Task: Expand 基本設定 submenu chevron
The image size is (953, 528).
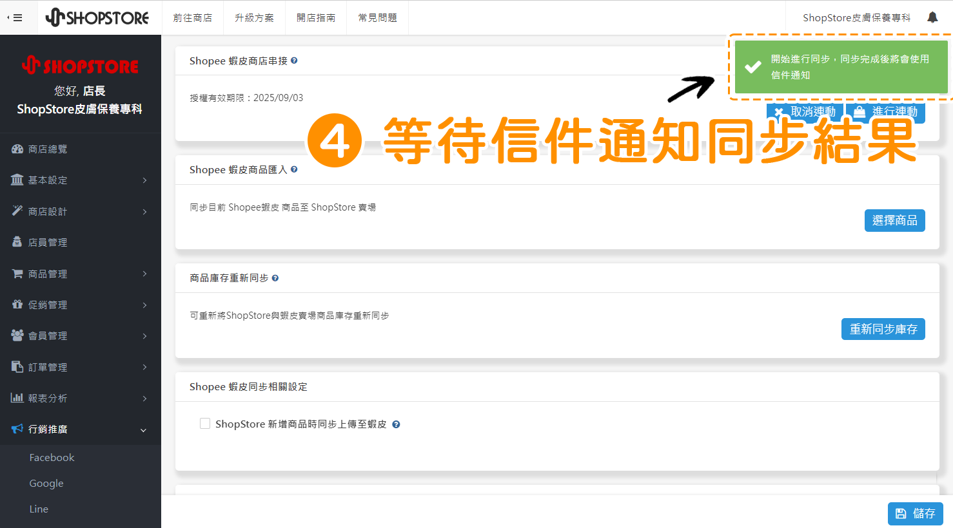Action: [144, 180]
